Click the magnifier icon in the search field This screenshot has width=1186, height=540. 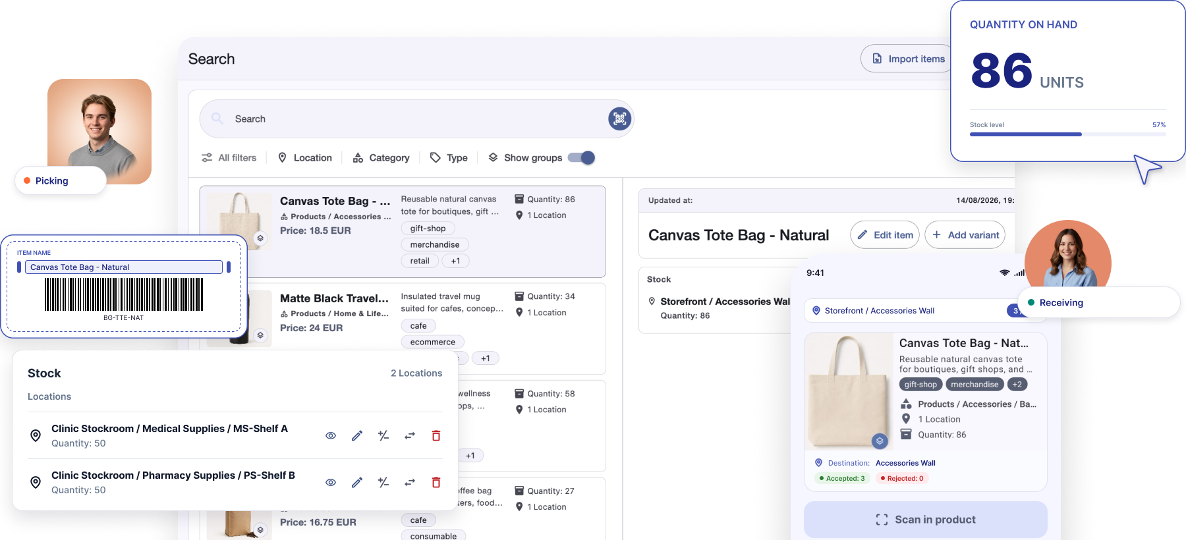pos(217,119)
